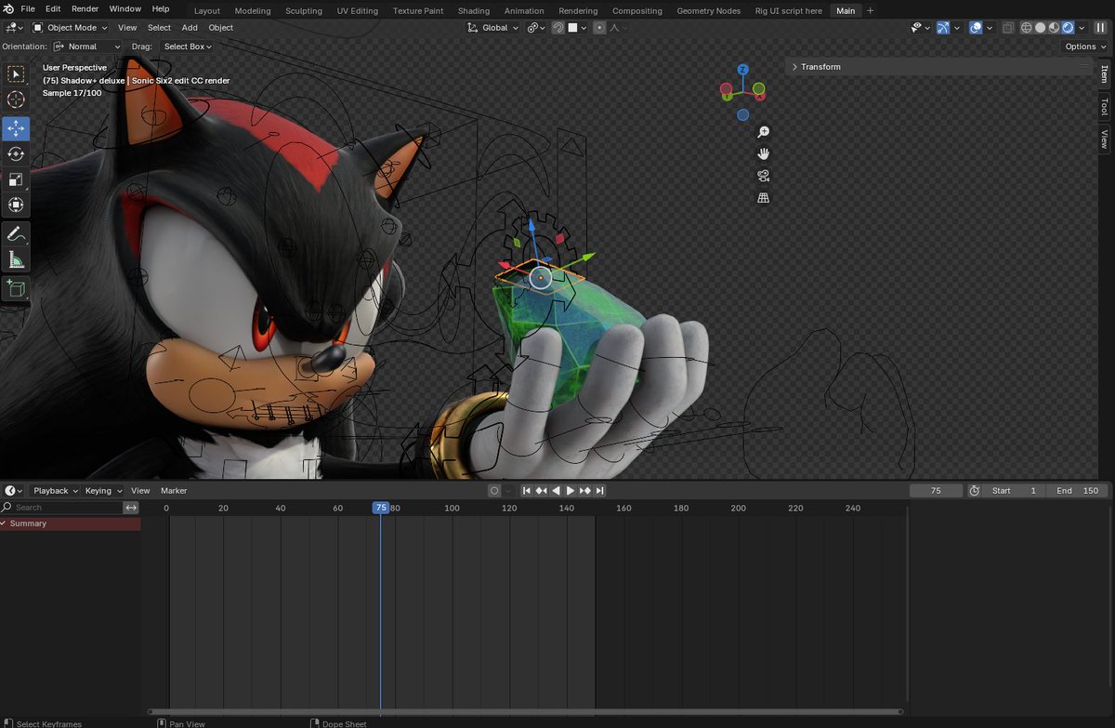Toggle show overlays button

coord(976,28)
